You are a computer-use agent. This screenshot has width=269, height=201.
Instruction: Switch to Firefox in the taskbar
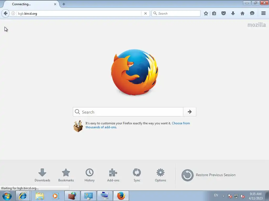pos(121,196)
